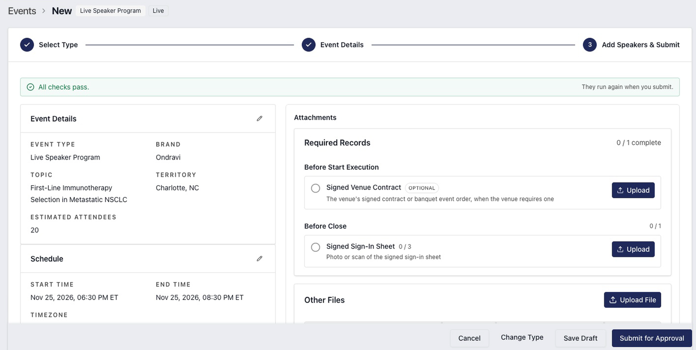
Task: Click the territory value Charlotte, NC
Action: [177, 188]
